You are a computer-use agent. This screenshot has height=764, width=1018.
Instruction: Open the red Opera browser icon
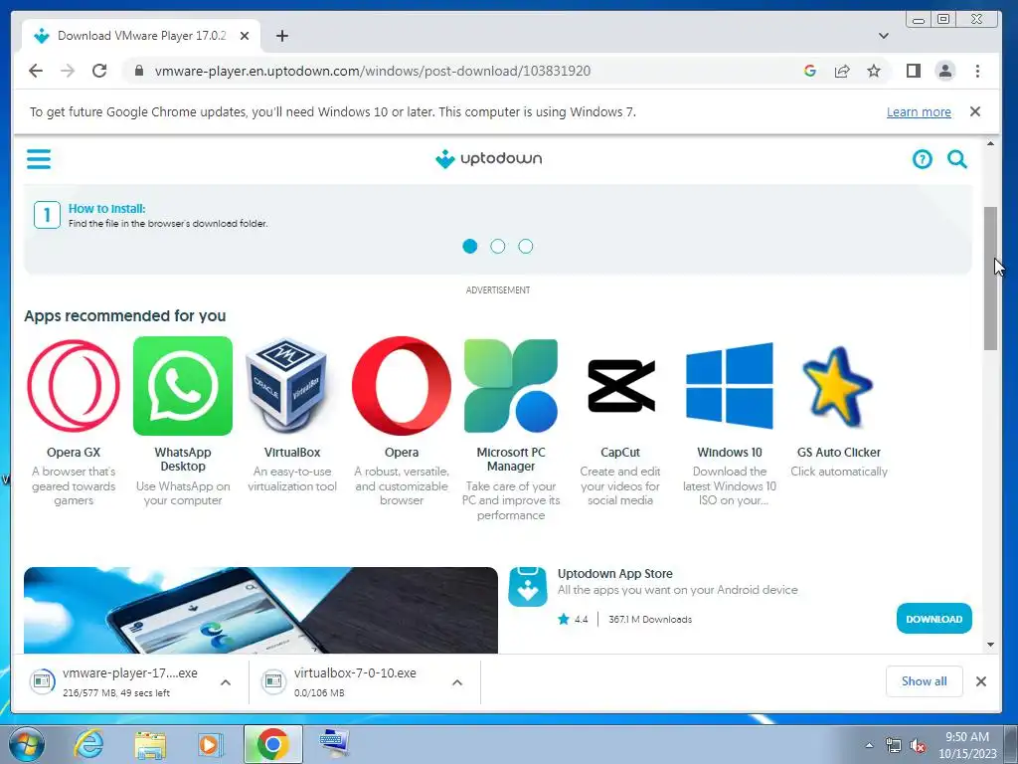pos(402,386)
